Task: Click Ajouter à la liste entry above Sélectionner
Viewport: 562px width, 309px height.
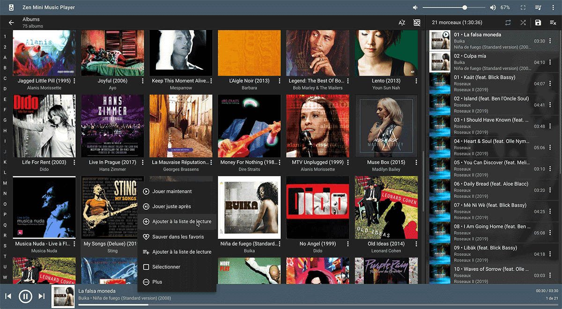Action: tap(177, 252)
